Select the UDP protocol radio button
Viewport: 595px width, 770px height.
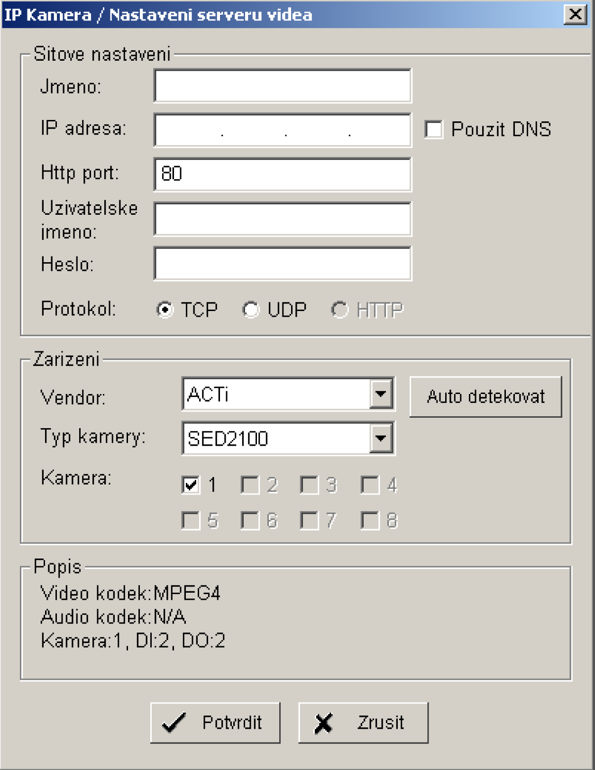click(251, 310)
